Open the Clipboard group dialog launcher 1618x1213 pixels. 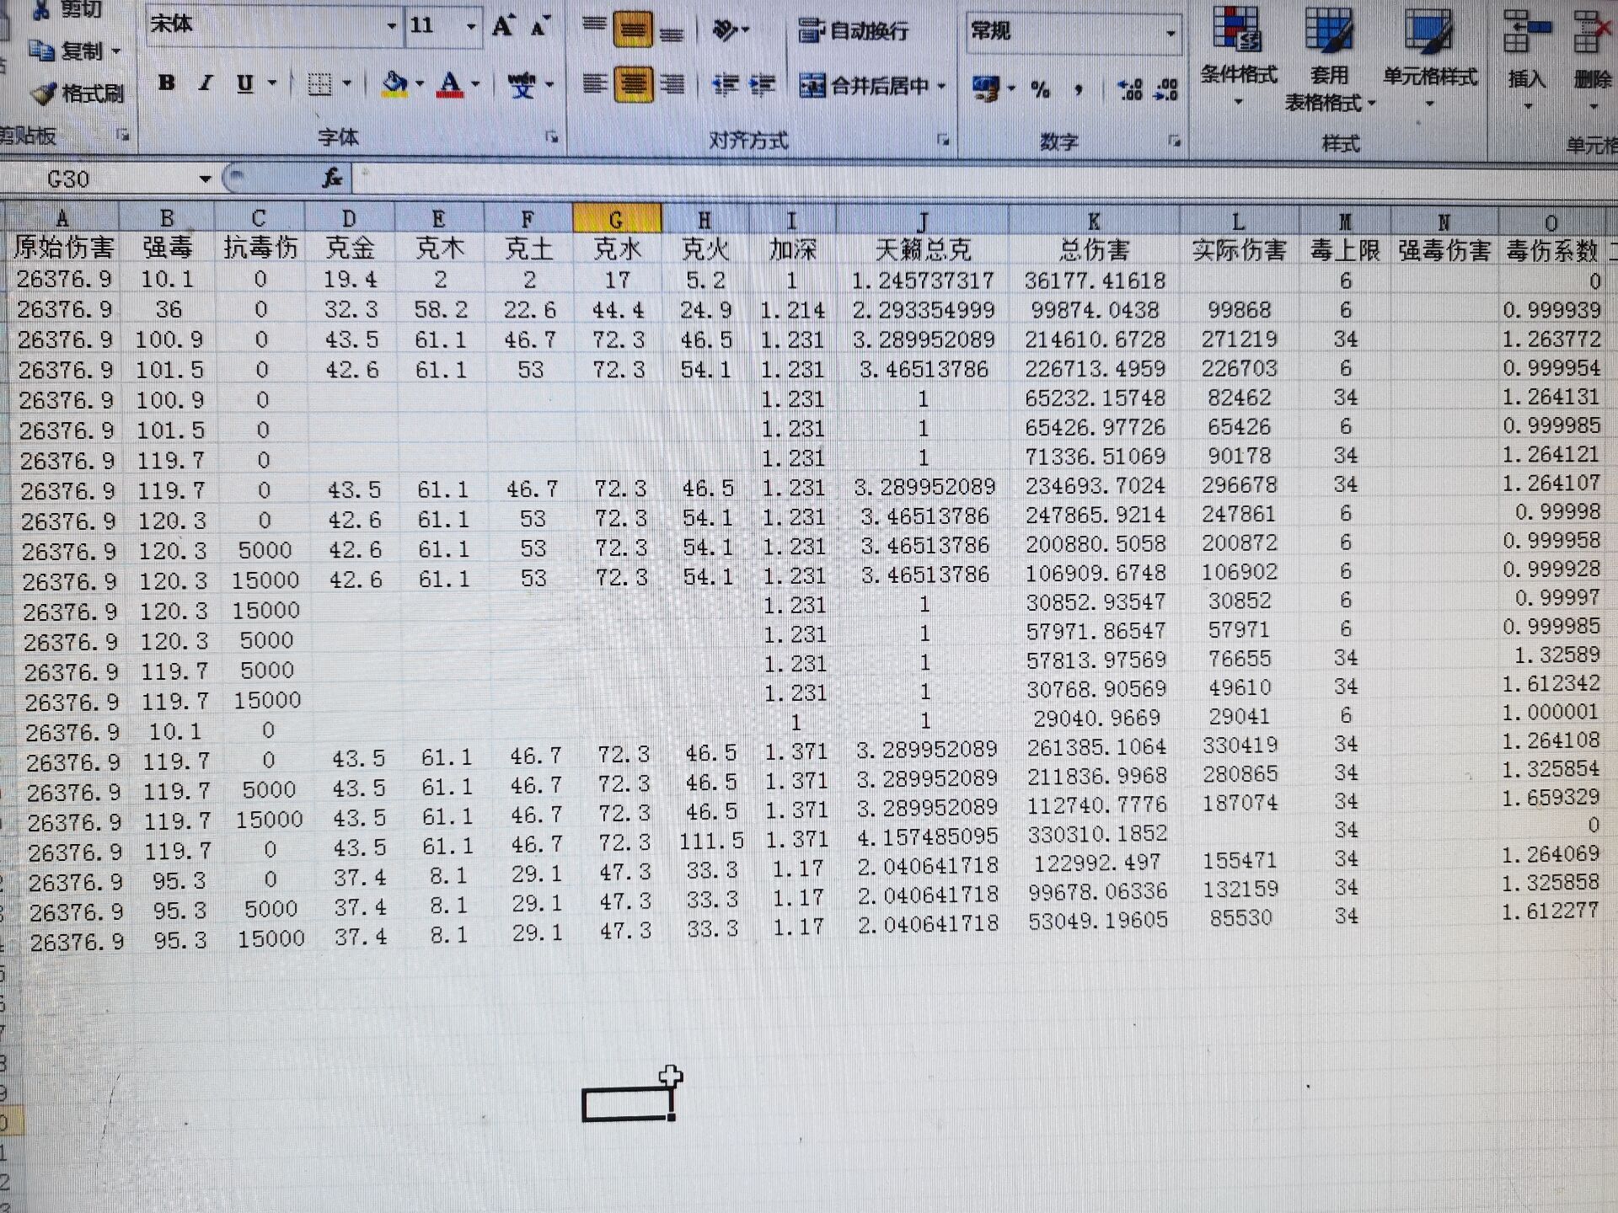123,135
